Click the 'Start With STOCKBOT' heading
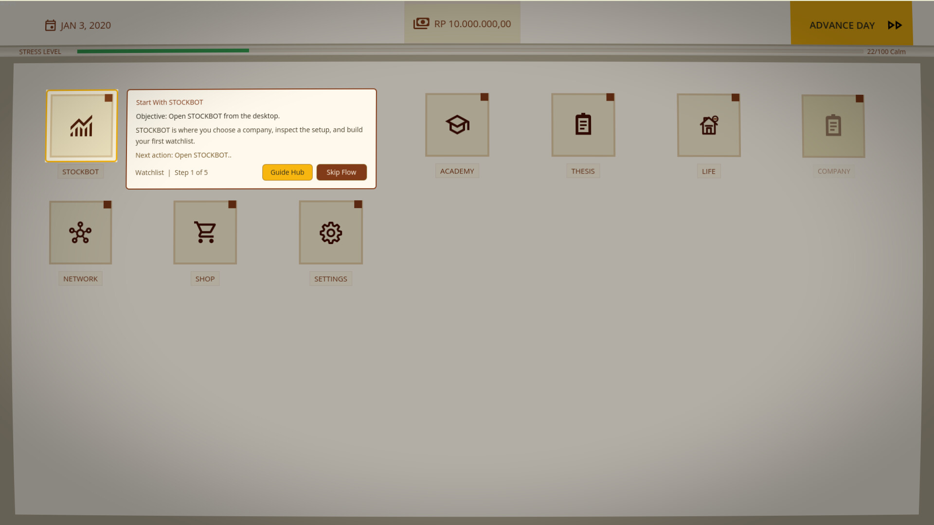934x525 pixels. click(169, 102)
